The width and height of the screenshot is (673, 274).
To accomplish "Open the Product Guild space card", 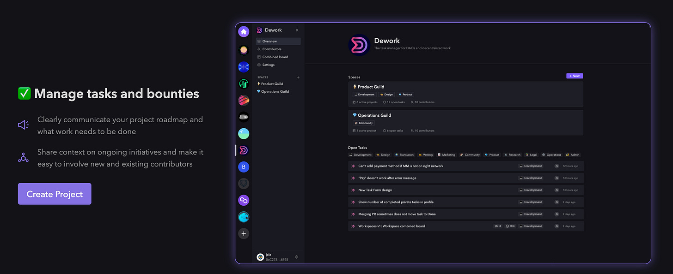I will click(x=465, y=94).
